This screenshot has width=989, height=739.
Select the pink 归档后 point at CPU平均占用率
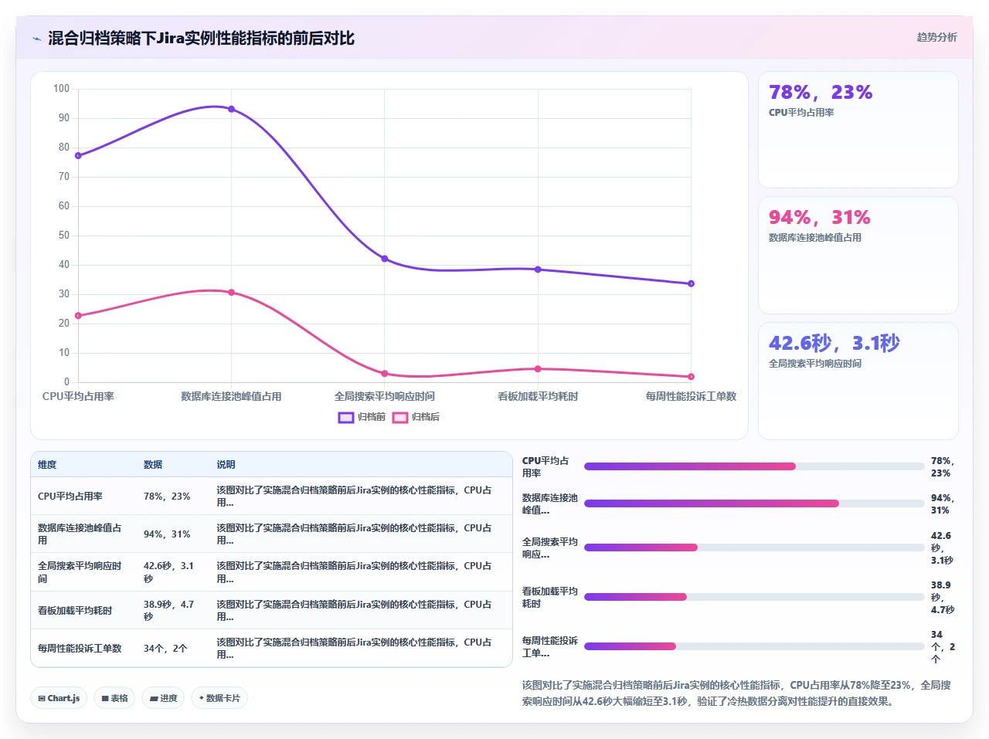coord(78,316)
